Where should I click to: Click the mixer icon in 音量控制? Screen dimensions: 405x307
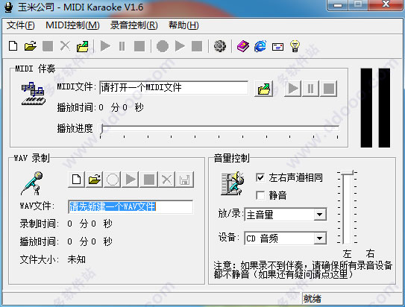tap(232, 183)
